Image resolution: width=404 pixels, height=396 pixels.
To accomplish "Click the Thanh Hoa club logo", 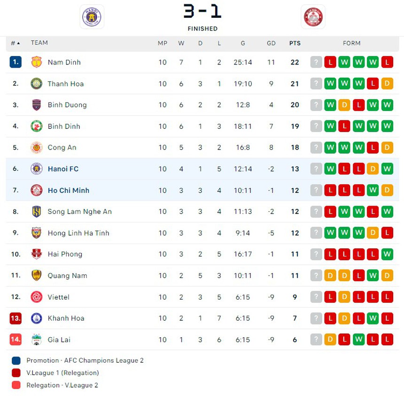I will 36,84.
